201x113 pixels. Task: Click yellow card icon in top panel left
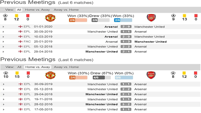[17, 16]
